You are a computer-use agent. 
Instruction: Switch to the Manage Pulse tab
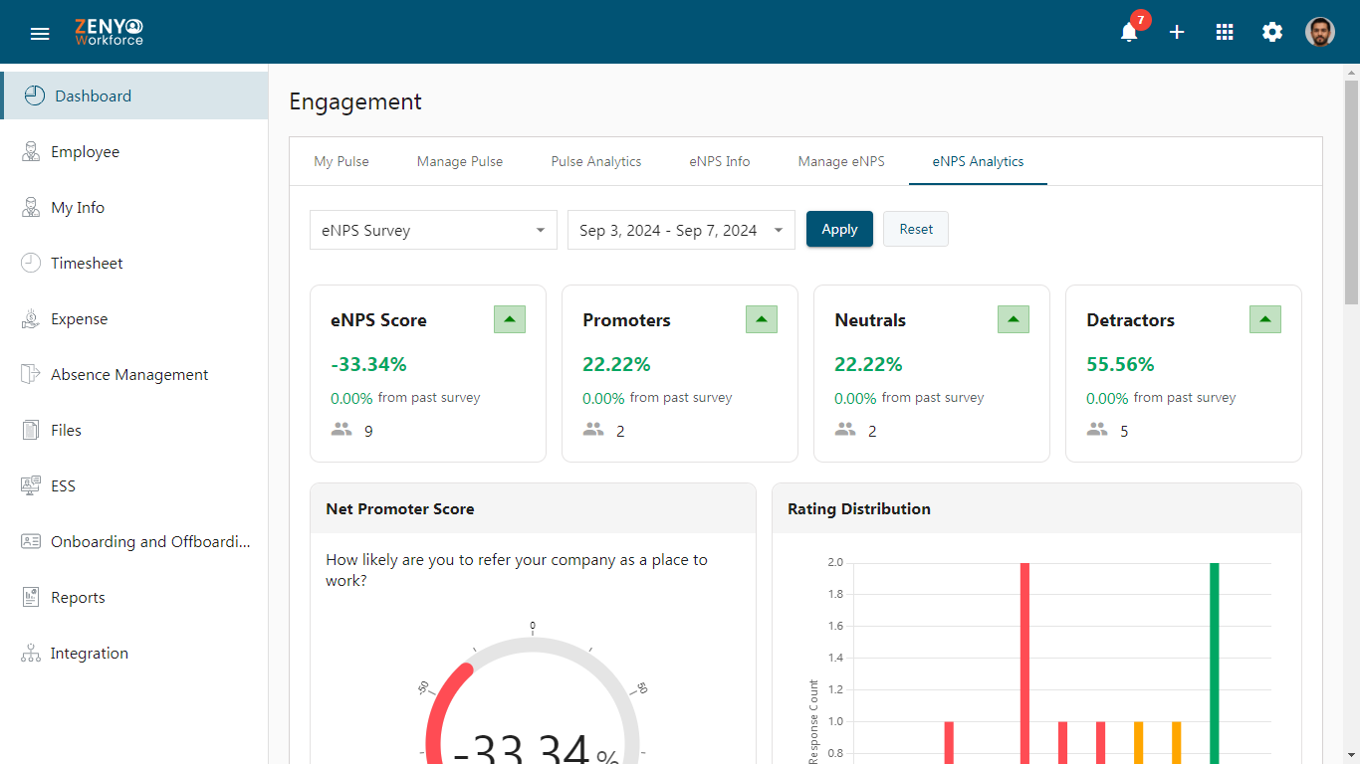pos(460,161)
